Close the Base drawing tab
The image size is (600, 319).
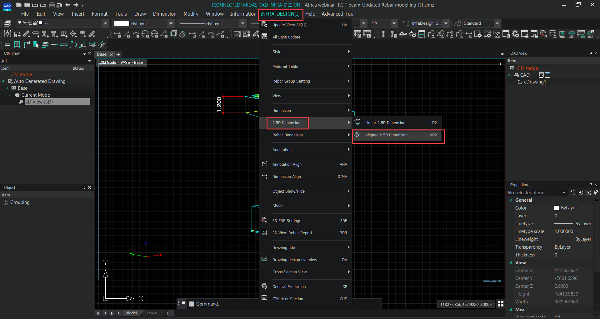[x=111, y=54]
